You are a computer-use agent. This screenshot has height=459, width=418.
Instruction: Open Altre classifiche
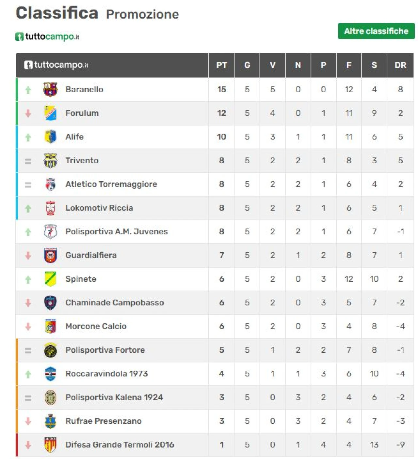(x=376, y=31)
